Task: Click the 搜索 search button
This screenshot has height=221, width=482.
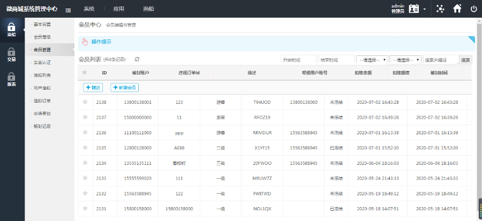Action: [466, 59]
